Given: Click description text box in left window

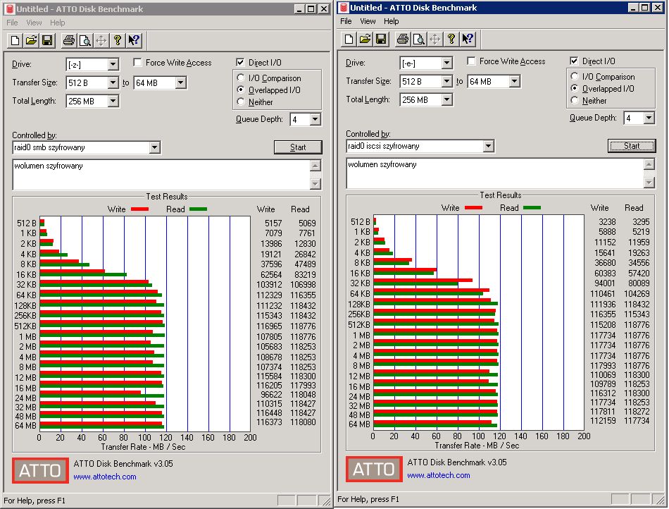Looking at the screenshot, I should click(162, 175).
